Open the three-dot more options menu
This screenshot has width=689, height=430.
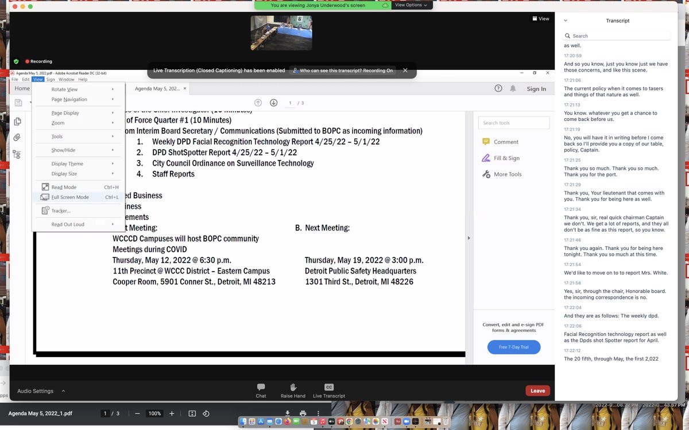(x=318, y=413)
